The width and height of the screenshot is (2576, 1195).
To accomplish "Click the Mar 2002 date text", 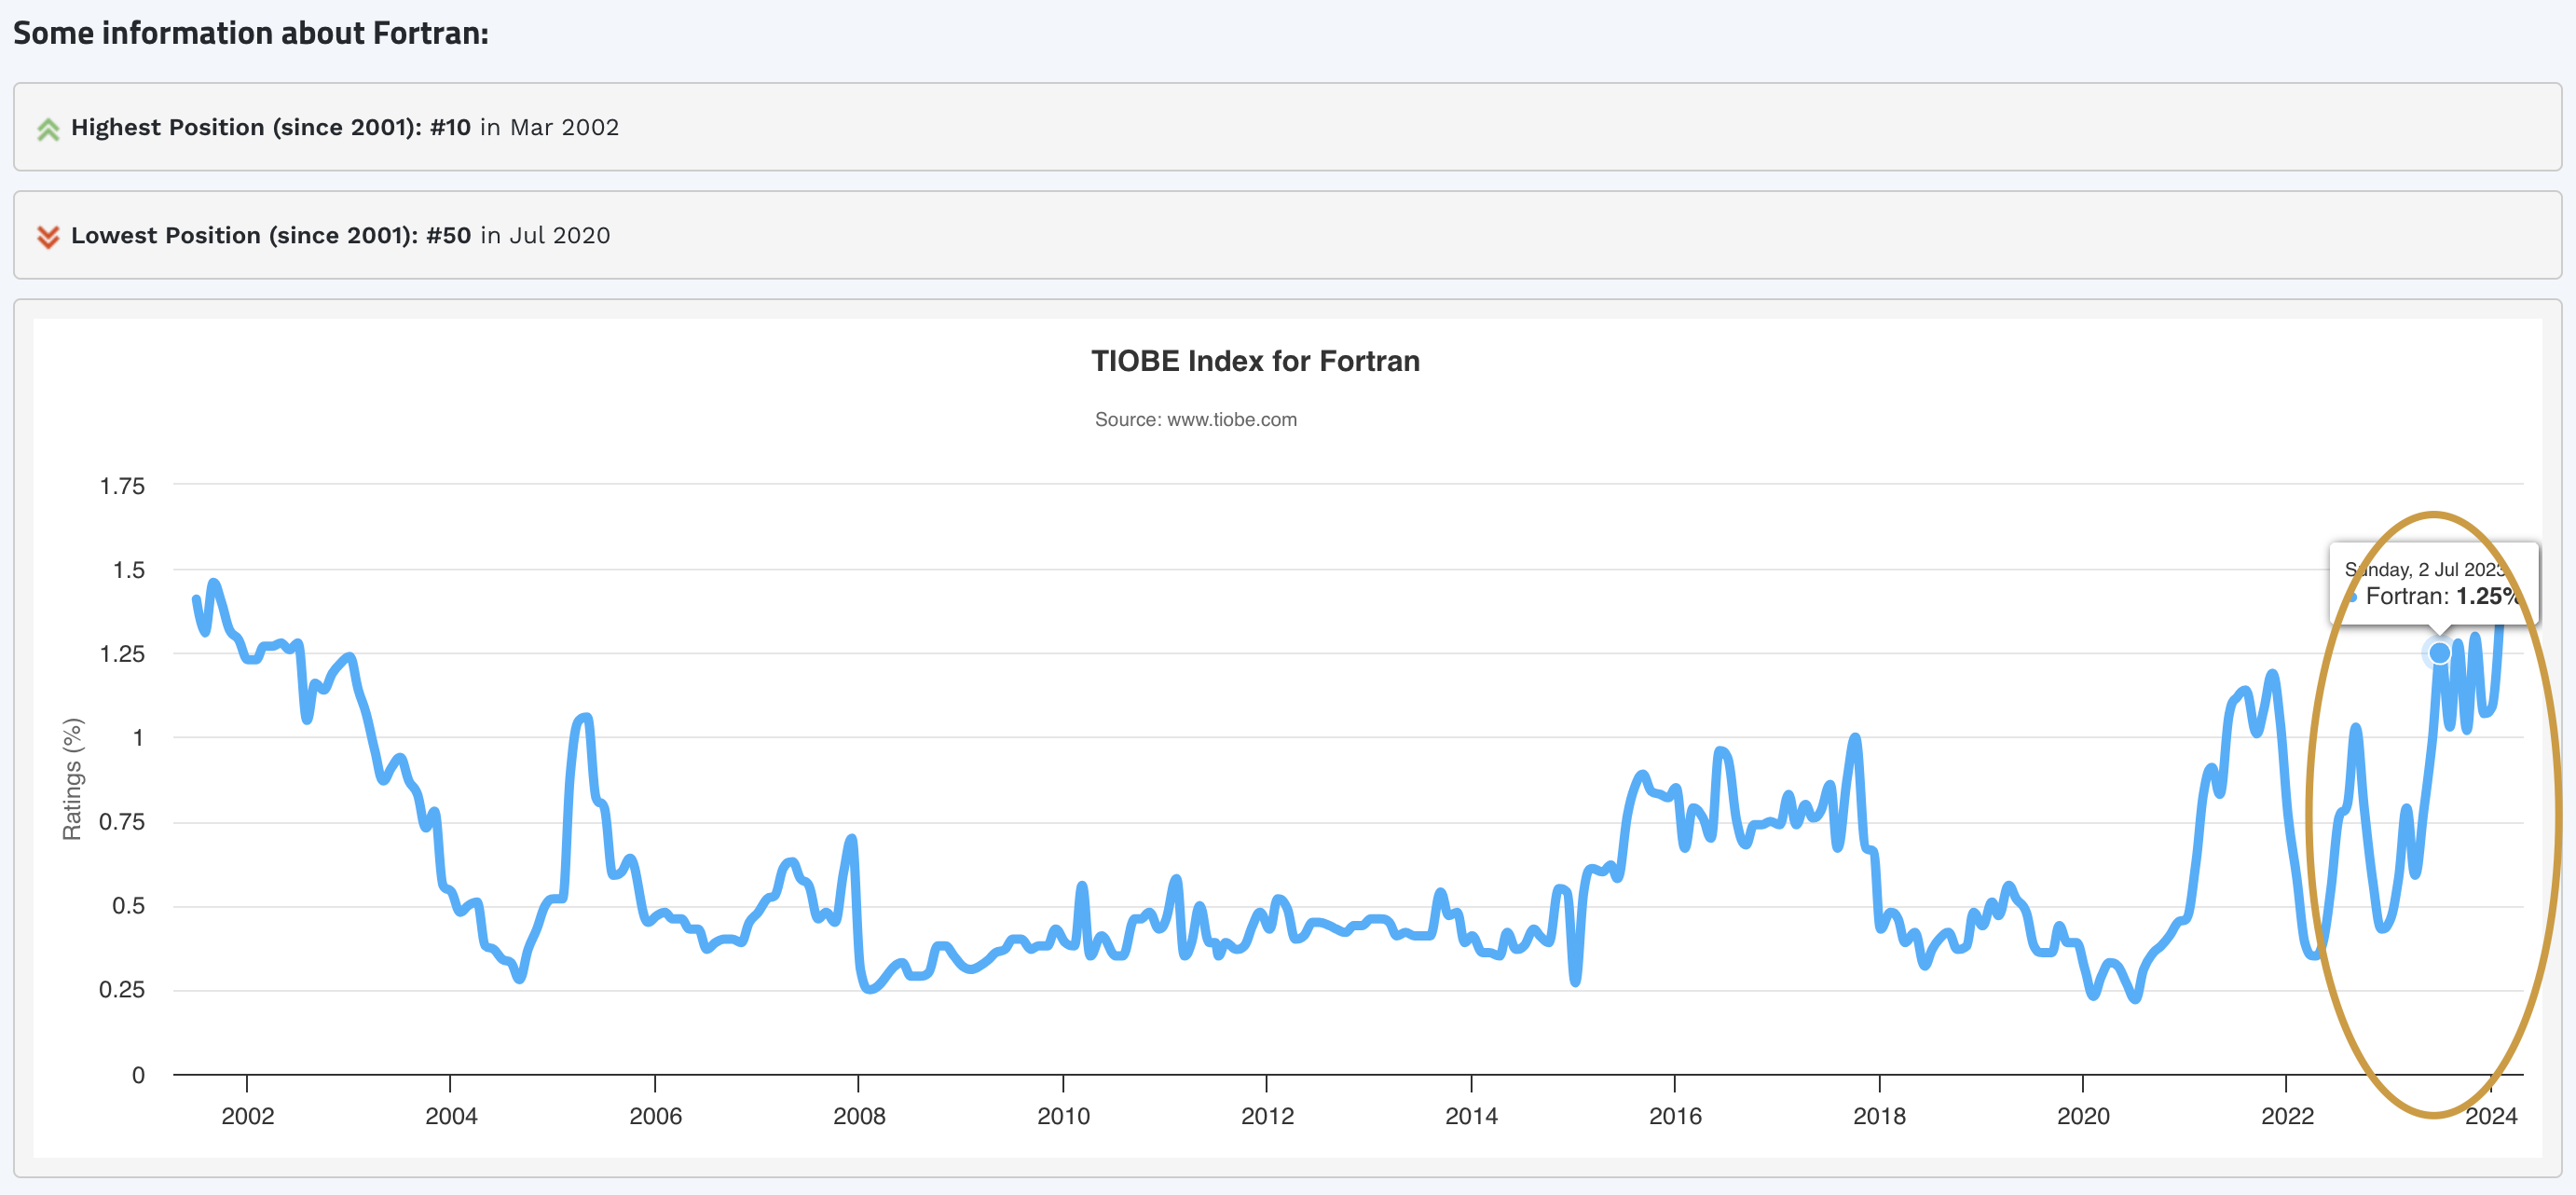I will coord(564,127).
